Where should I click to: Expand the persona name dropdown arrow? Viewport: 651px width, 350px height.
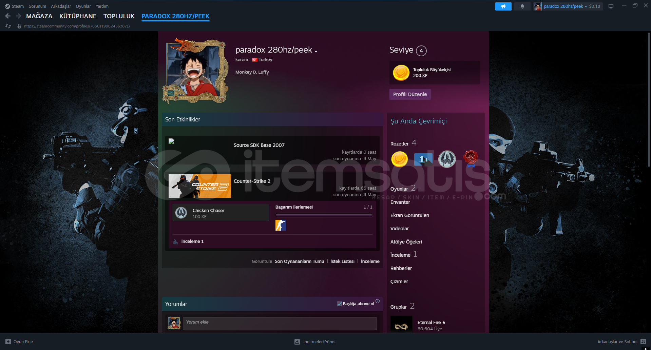pos(316,52)
